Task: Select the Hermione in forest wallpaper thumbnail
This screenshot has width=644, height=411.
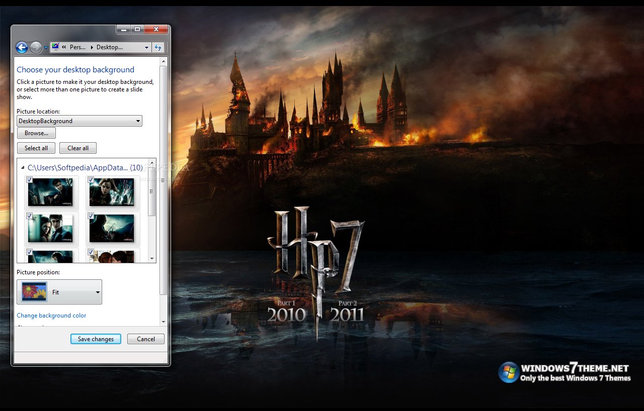Action: pyautogui.click(x=112, y=192)
